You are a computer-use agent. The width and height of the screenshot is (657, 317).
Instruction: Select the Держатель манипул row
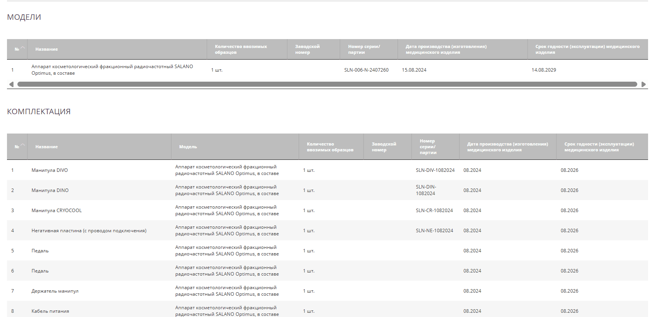55,291
